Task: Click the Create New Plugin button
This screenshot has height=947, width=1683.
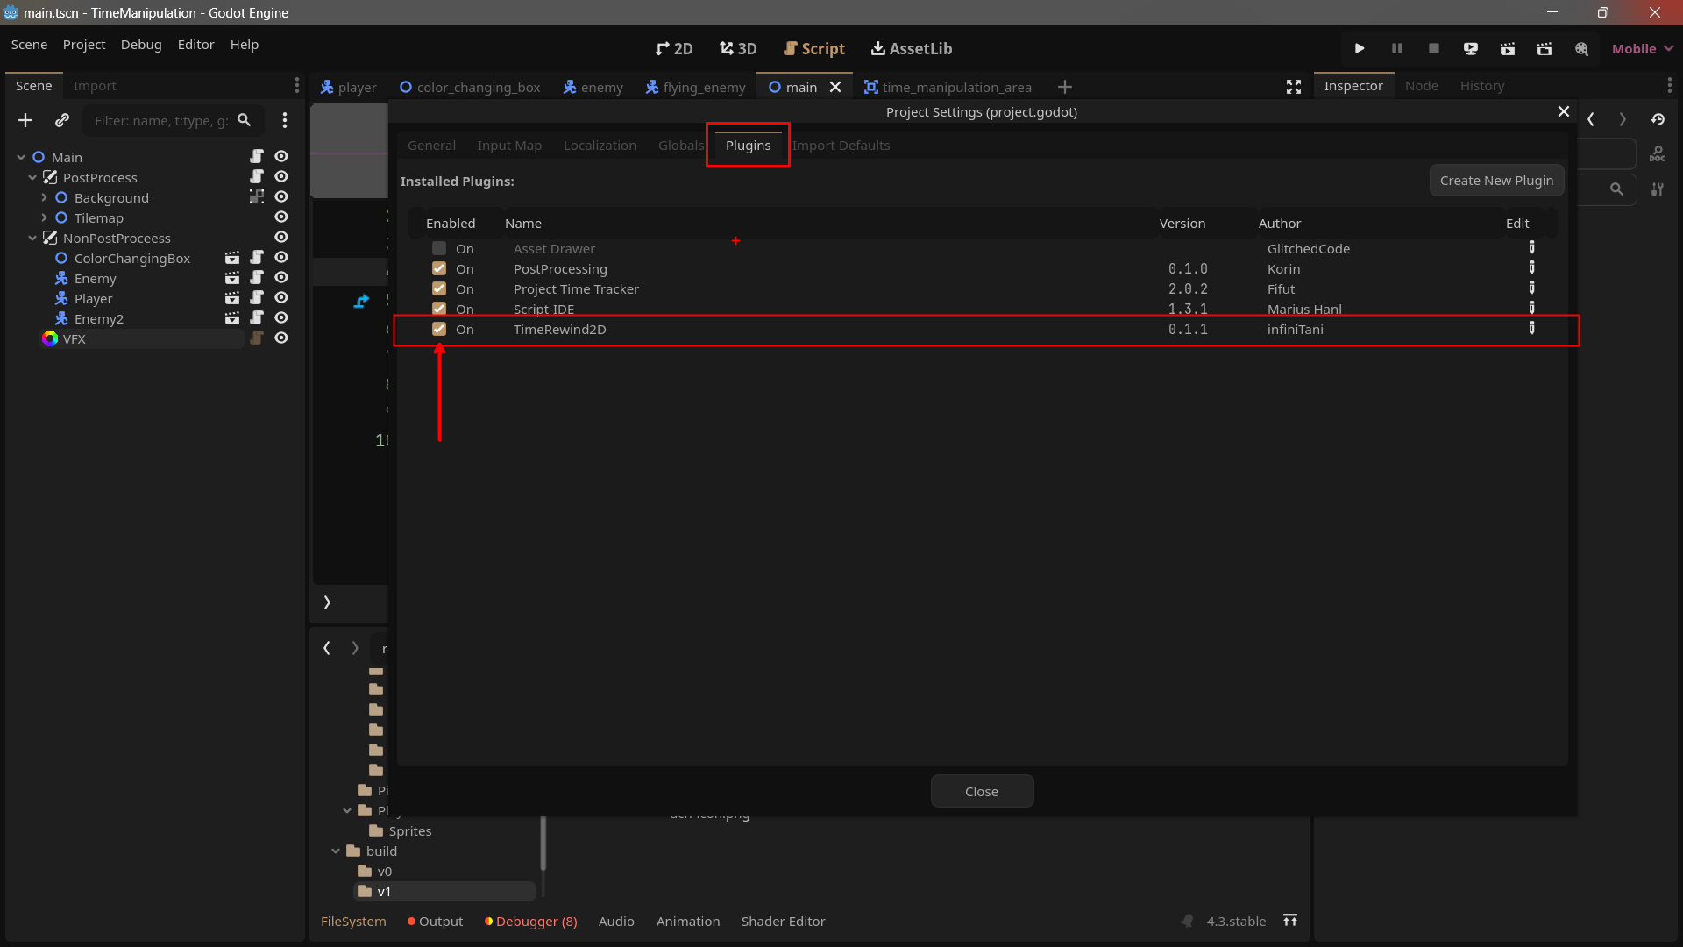Action: tap(1495, 181)
